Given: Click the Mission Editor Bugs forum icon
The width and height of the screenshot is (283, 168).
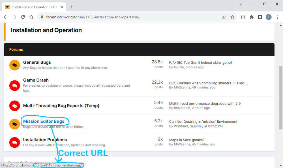Looking at the screenshot, I should [x=15, y=124].
